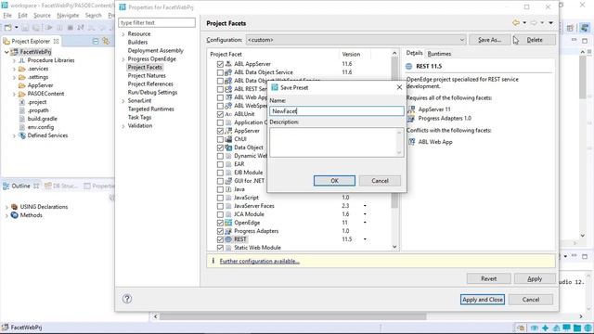The image size is (594, 334).
Task: Click the Save As... button
Action: click(489, 40)
